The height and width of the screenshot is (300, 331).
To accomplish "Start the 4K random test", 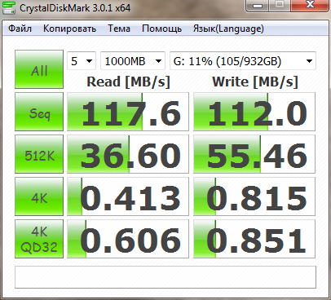I will click(x=39, y=196).
